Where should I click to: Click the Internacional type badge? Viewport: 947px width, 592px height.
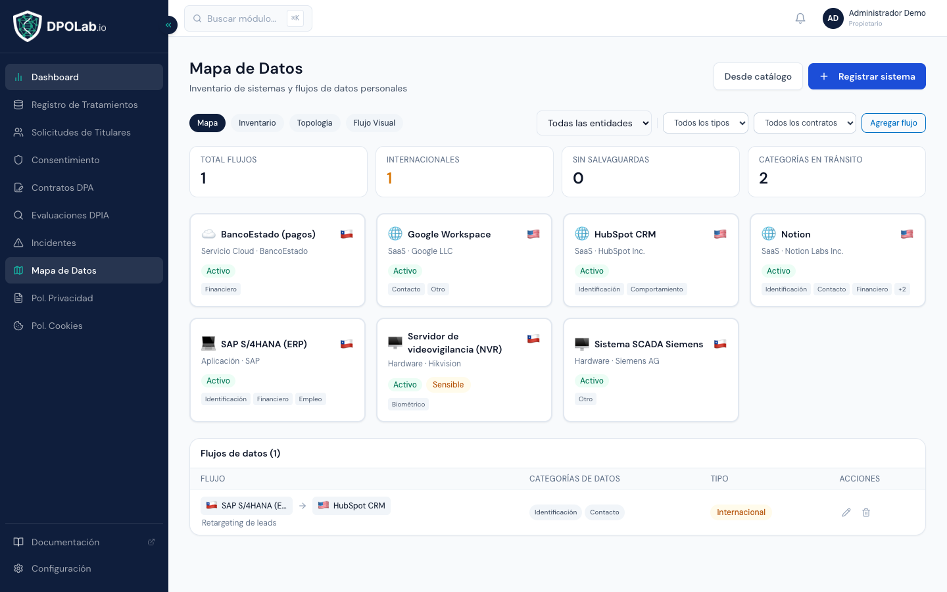tap(741, 512)
